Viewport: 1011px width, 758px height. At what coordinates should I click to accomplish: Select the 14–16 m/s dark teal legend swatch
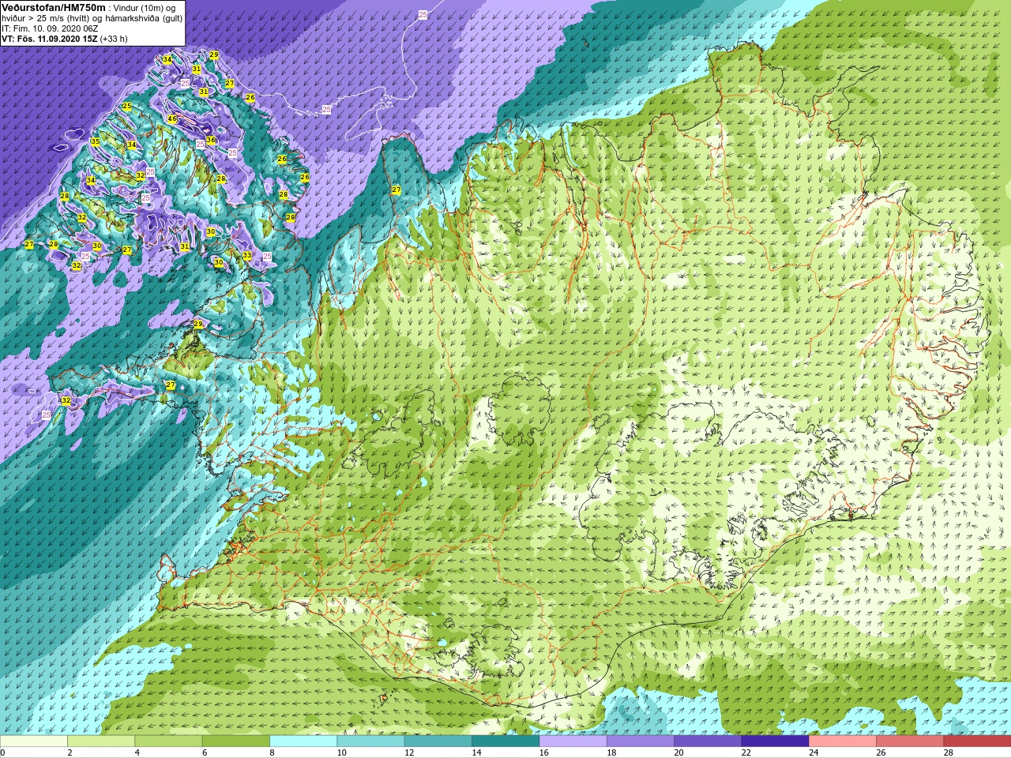505,741
